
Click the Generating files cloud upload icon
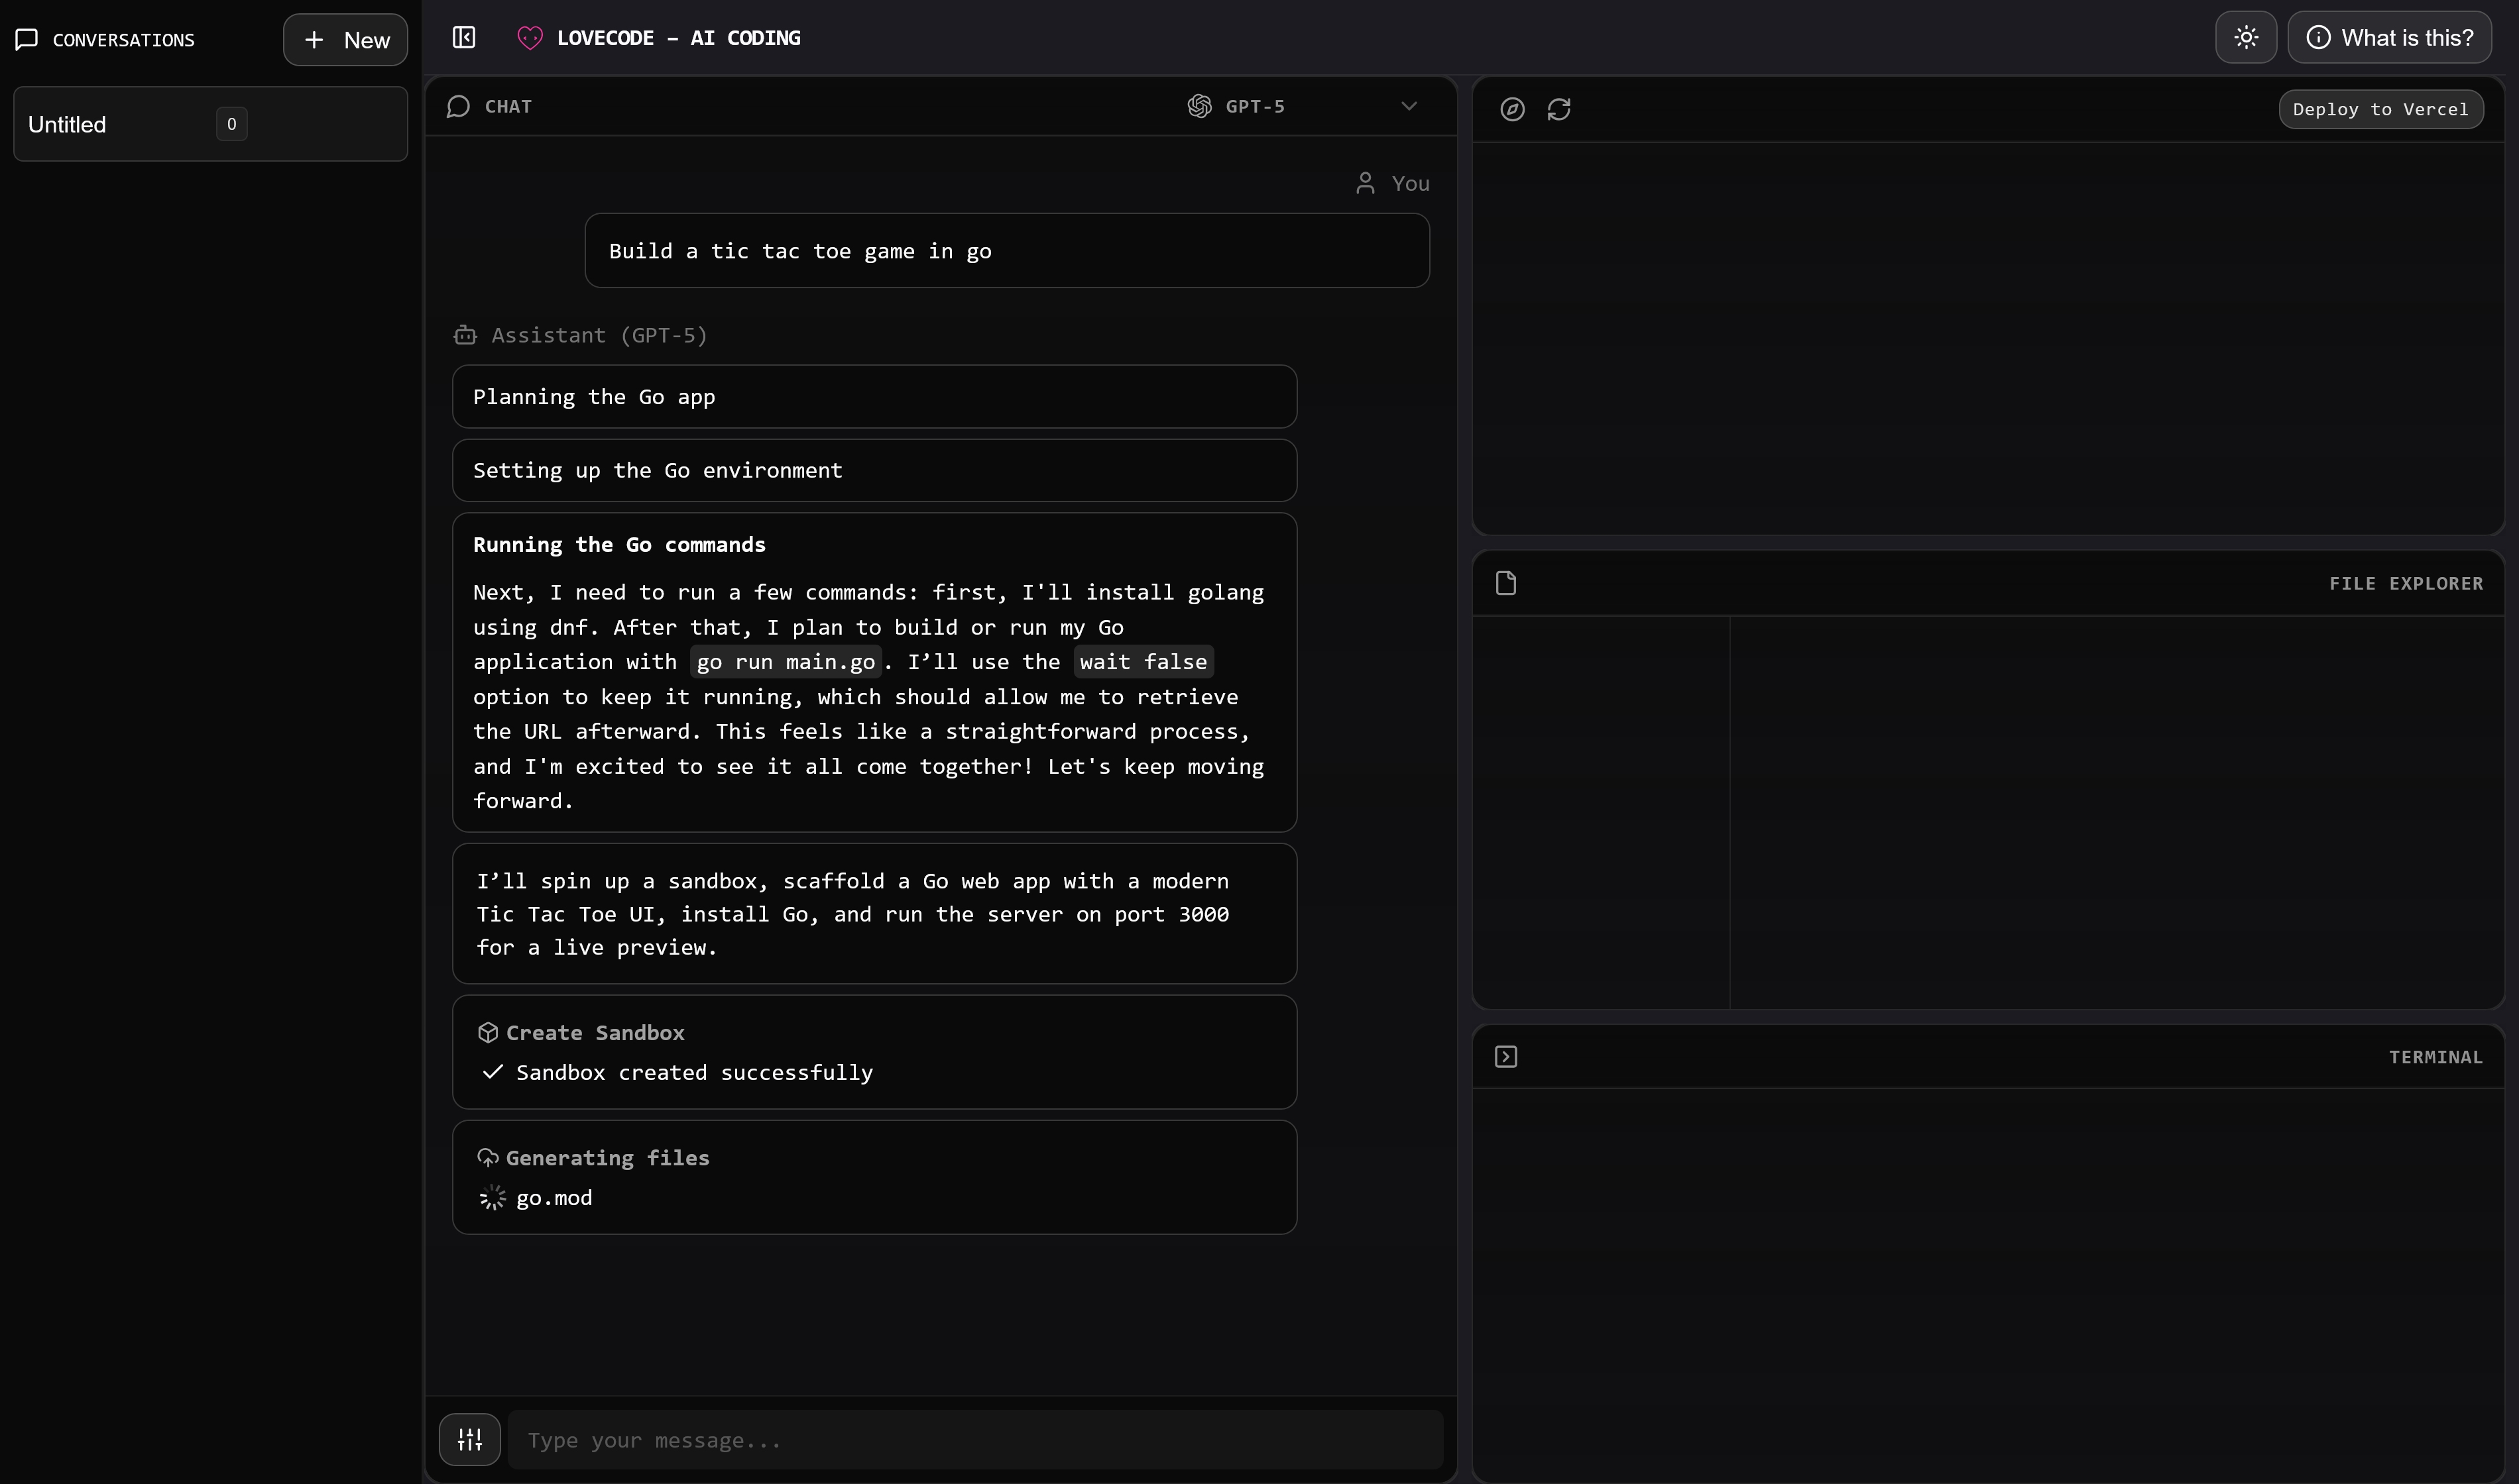tap(488, 1158)
